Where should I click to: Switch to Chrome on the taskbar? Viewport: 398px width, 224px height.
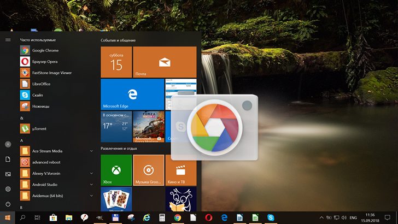coord(178,217)
